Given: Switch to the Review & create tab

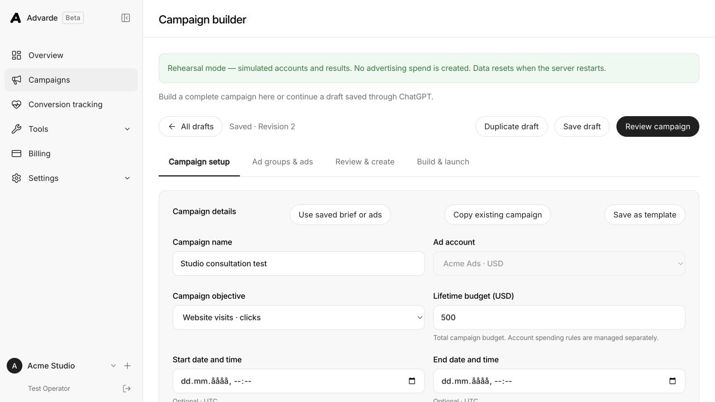Looking at the screenshot, I should [x=365, y=162].
